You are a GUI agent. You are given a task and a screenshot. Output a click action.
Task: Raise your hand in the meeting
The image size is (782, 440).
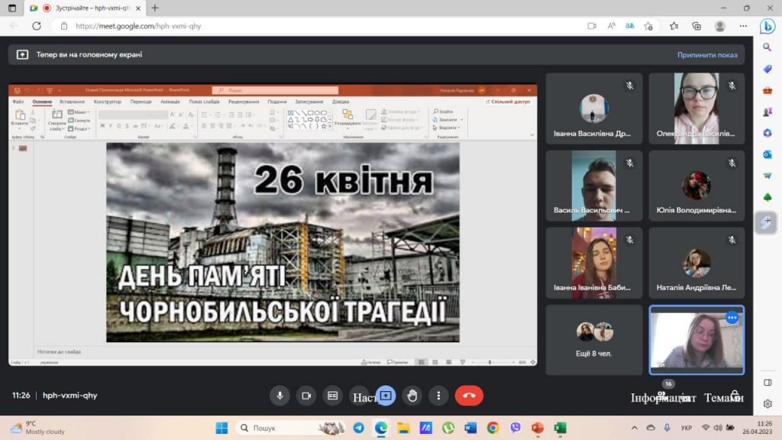click(412, 396)
